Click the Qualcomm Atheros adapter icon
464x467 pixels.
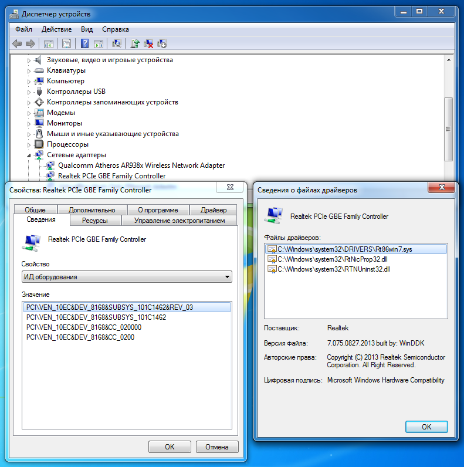point(50,165)
